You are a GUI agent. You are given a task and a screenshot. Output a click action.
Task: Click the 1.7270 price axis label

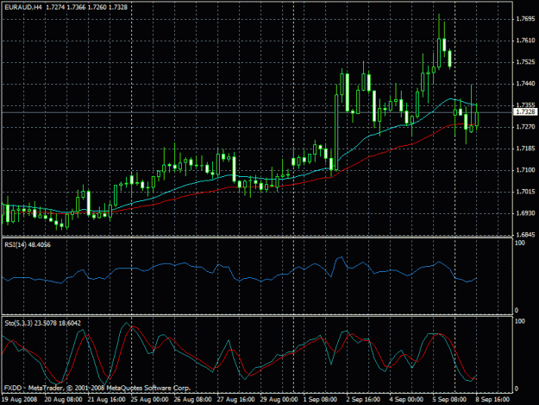click(x=525, y=127)
